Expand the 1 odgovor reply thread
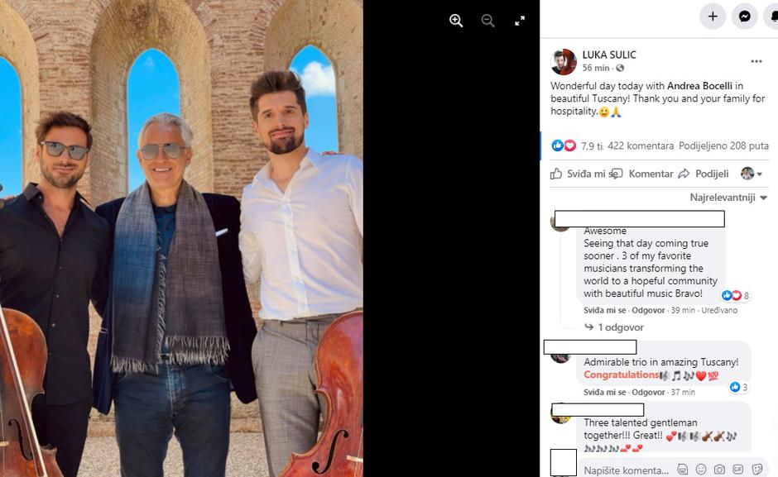Viewport: 778px width, 477px height. [614, 327]
